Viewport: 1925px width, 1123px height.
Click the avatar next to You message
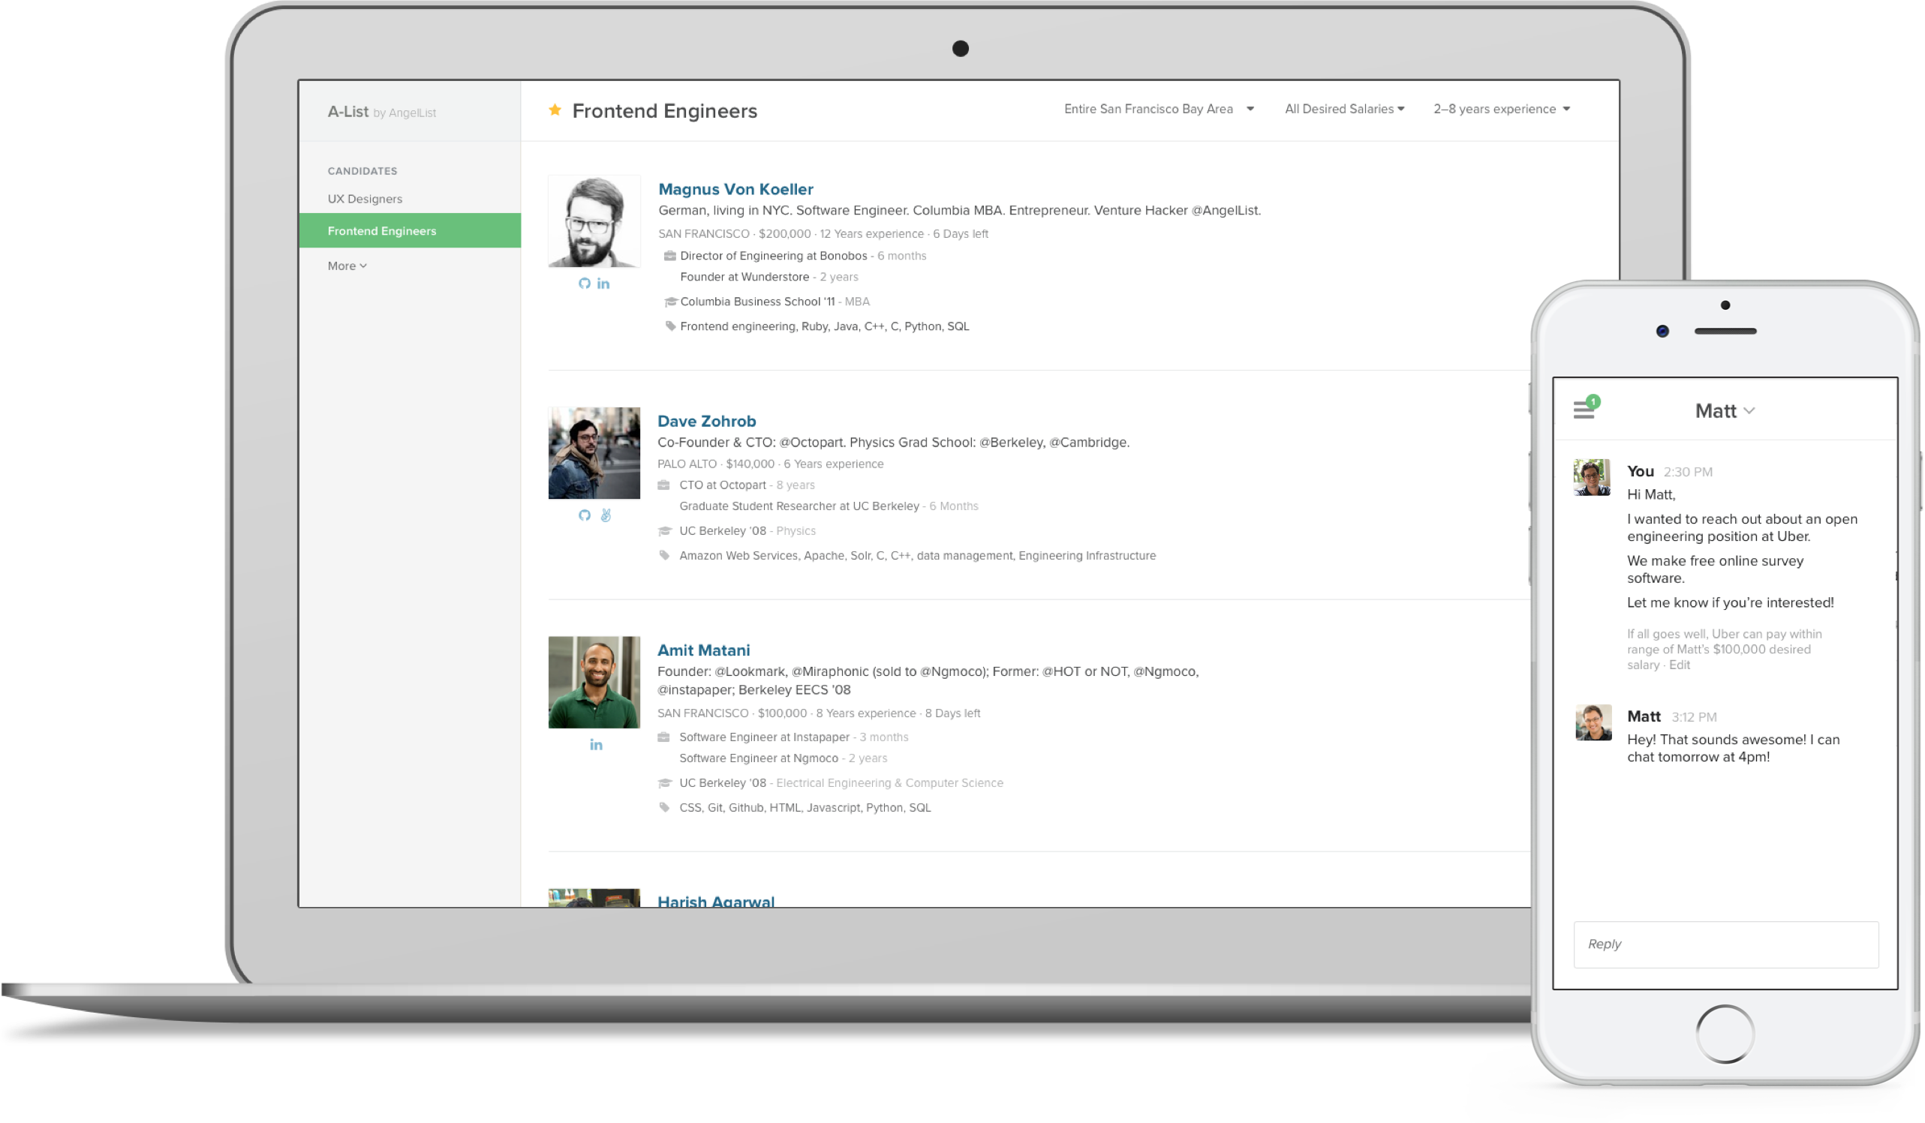point(1592,477)
